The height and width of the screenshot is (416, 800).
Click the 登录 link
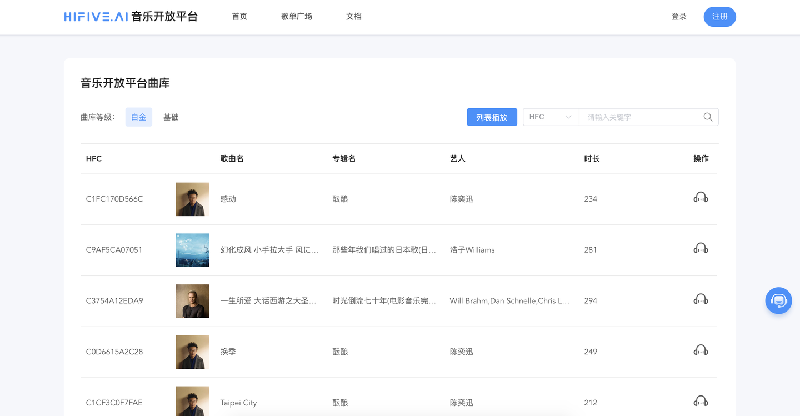coord(679,17)
